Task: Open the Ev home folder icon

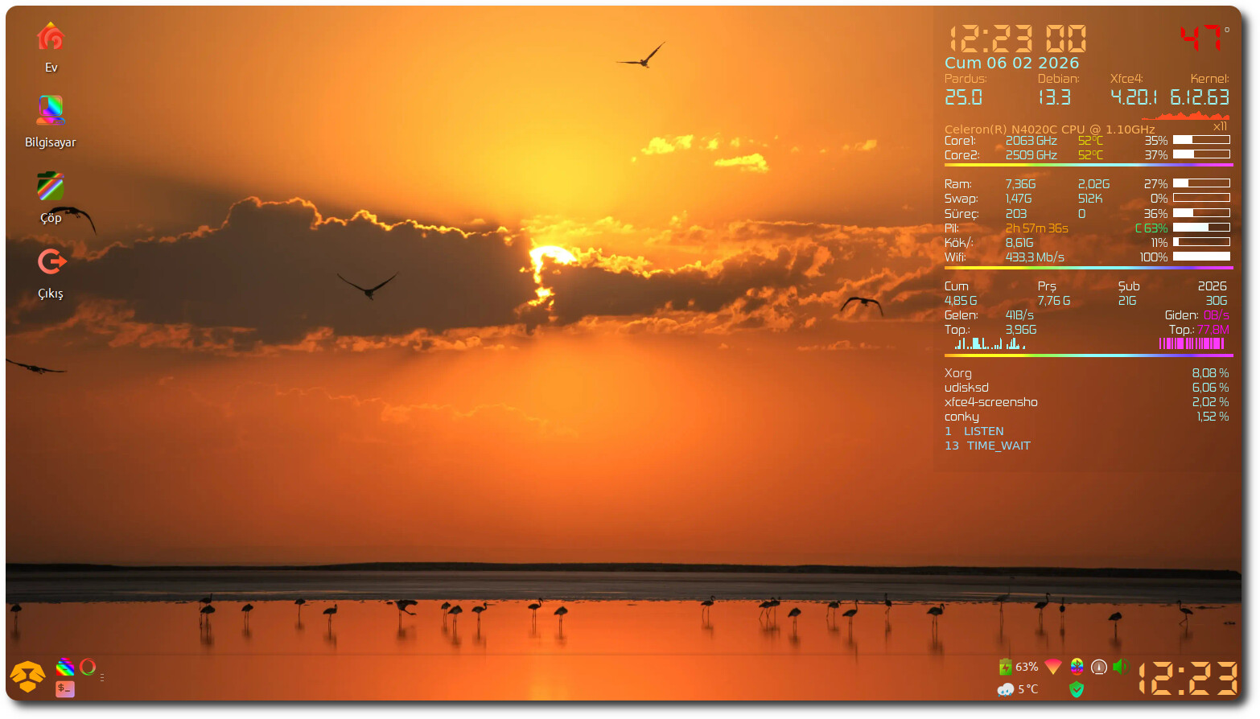Action: [x=51, y=38]
